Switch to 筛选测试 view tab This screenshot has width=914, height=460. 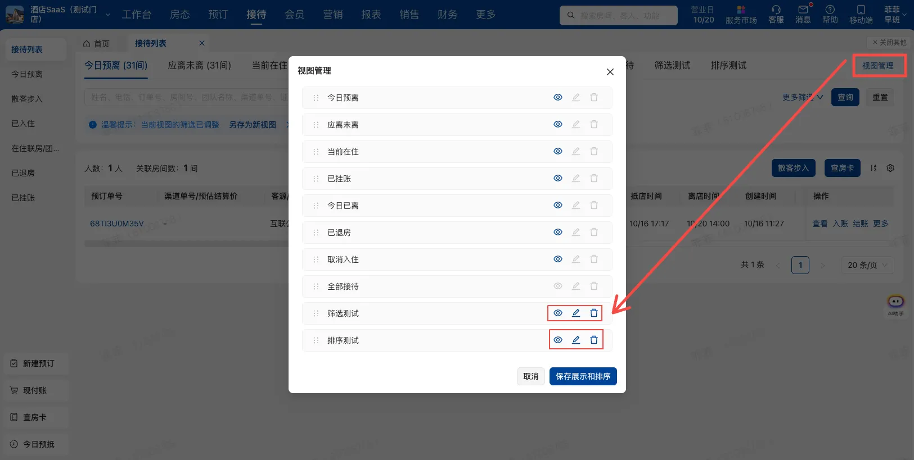pos(672,66)
